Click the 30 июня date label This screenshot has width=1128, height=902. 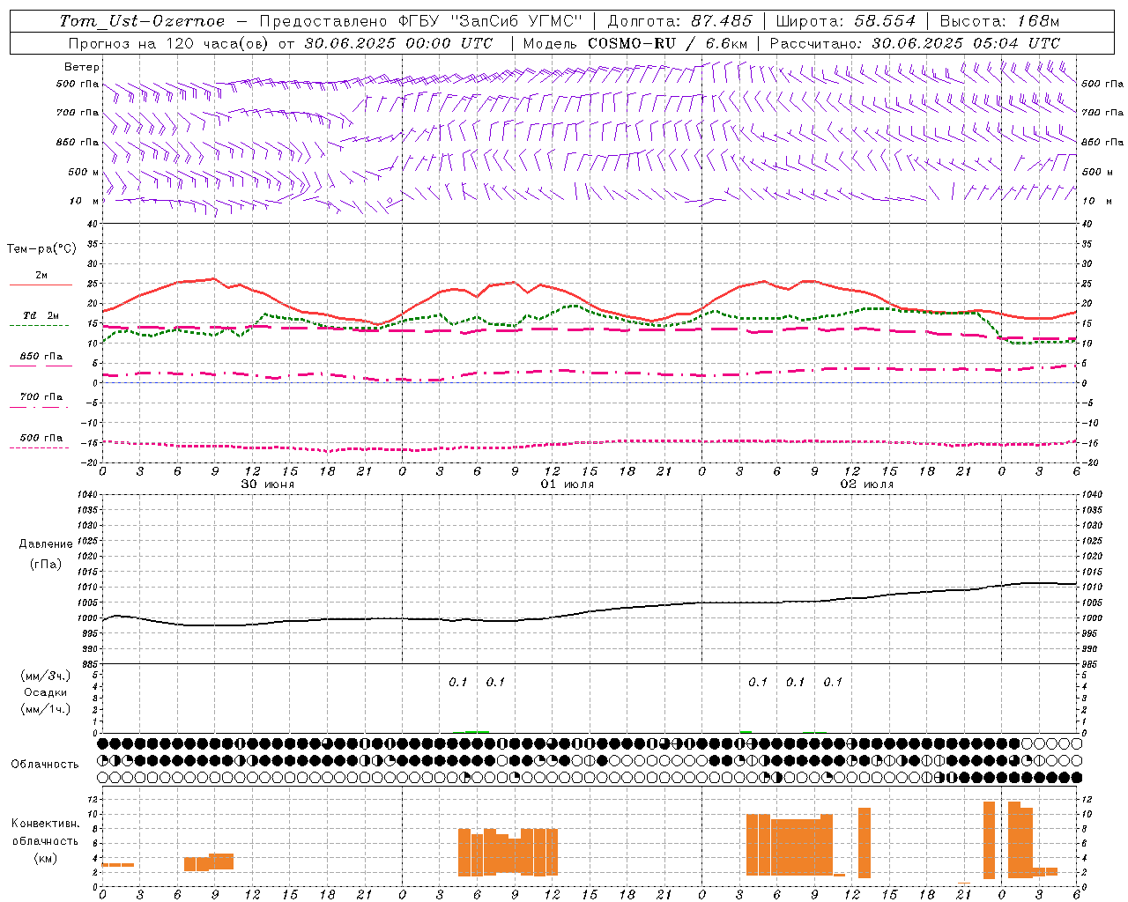pyautogui.click(x=268, y=484)
